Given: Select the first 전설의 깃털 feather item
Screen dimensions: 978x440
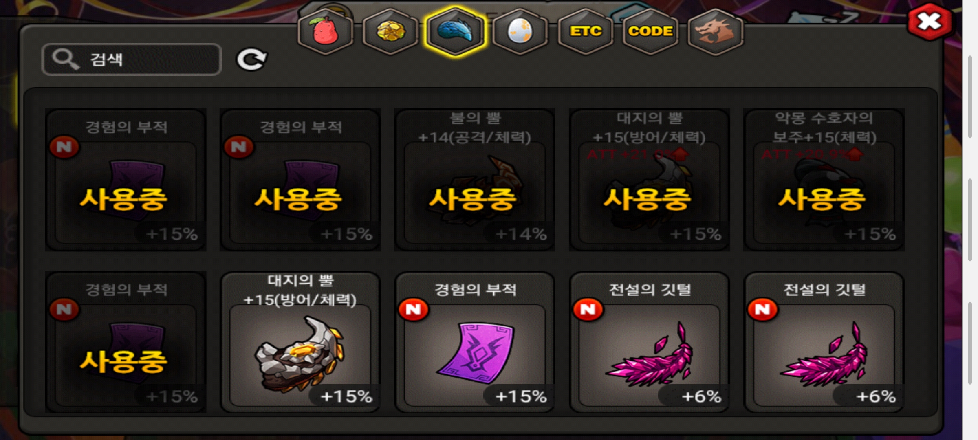Looking at the screenshot, I should (649, 342).
